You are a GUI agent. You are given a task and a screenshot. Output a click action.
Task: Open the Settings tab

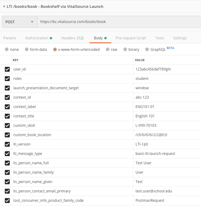(x=180, y=38)
